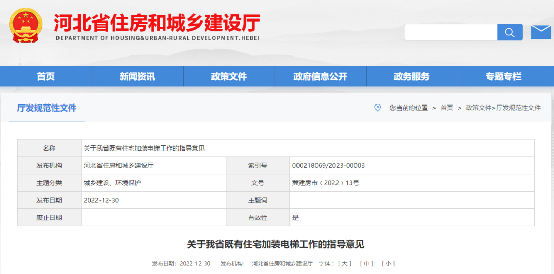Click the national emblem logo
554x274 pixels.
coord(26,26)
